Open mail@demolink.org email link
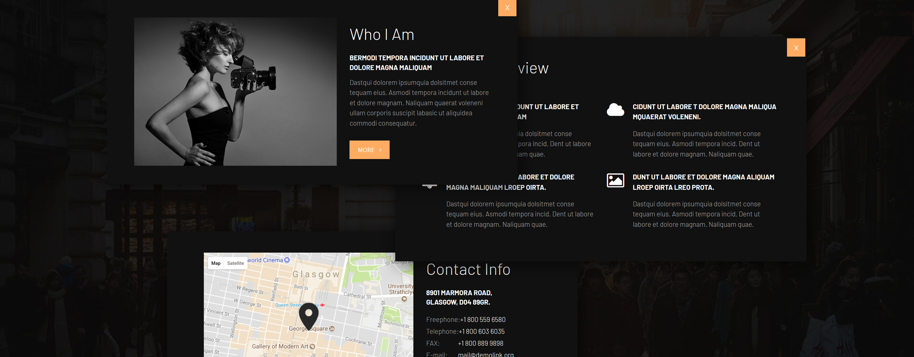 [486, 354]
